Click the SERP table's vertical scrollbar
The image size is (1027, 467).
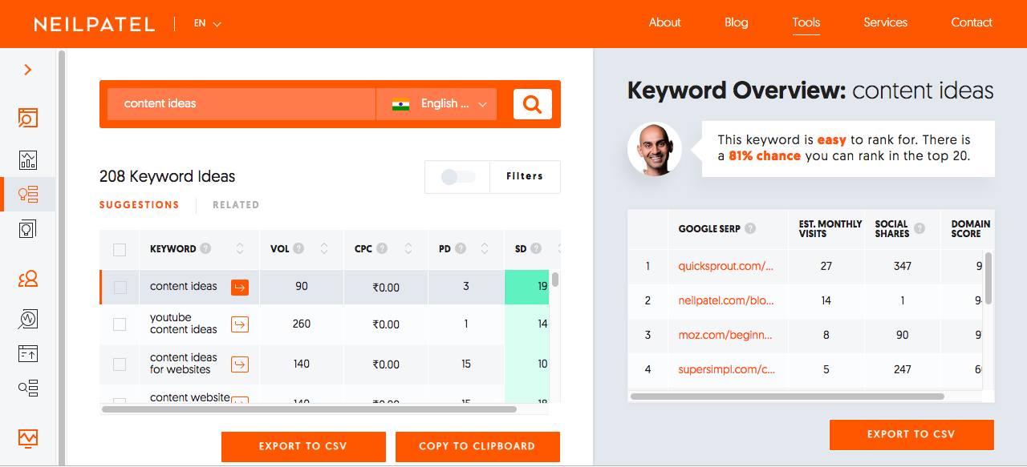pos(988,279)
